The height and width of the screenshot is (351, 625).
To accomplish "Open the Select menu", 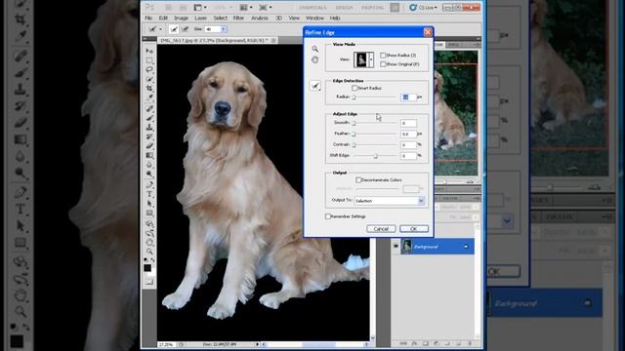I will tap(220, 19).
